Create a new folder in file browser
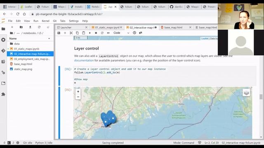Image resolution: width=264 pixels, height=148 pixels. point(21,27)
